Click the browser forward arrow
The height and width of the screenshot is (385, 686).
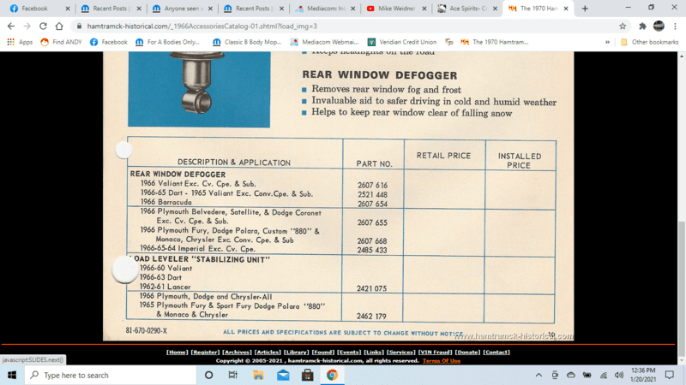click(27, 27)
